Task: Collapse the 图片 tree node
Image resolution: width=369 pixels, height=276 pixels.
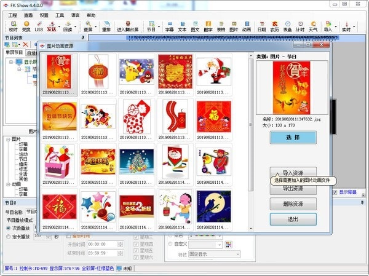Action: [x=8, y=140]
